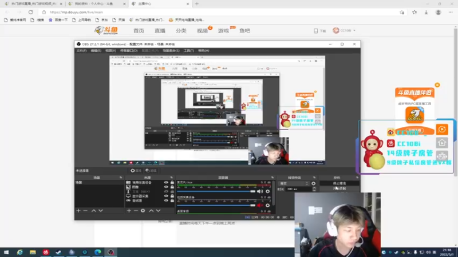Open the Windows Start menu
Image resolution: width=458 pixels, height=257 pixels.
point(6,252)
